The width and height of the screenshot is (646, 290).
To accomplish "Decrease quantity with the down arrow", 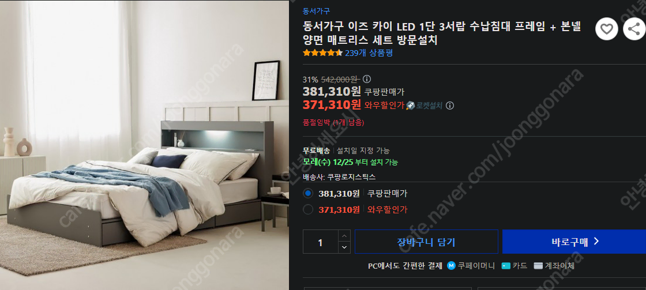I will click(x=344, y=247).
